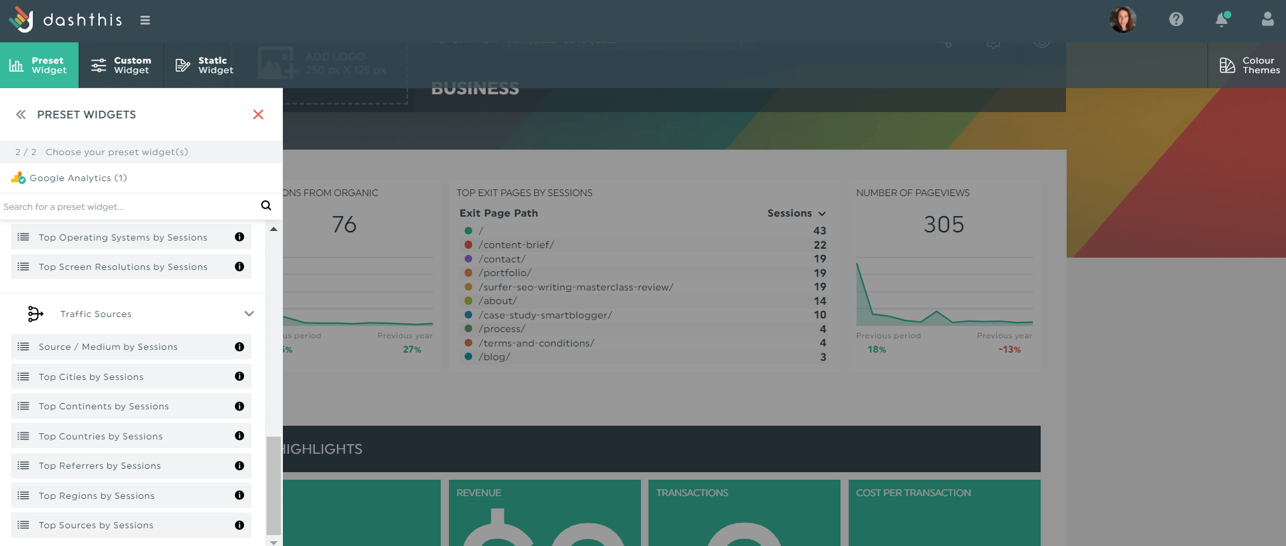Viewport: 1286px width, 546px height.
Task: Focus the preset widget search field
Action: pos(127,206)
